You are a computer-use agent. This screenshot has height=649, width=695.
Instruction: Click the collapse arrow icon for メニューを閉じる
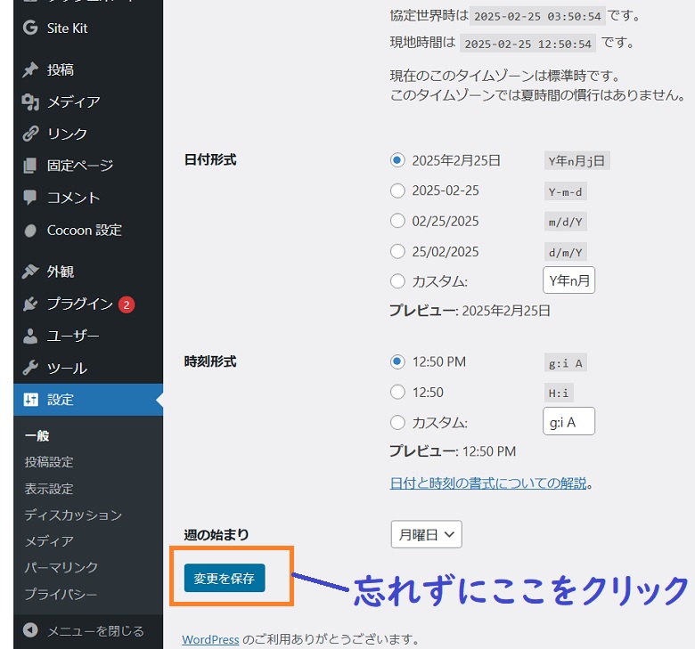(30, 630)
